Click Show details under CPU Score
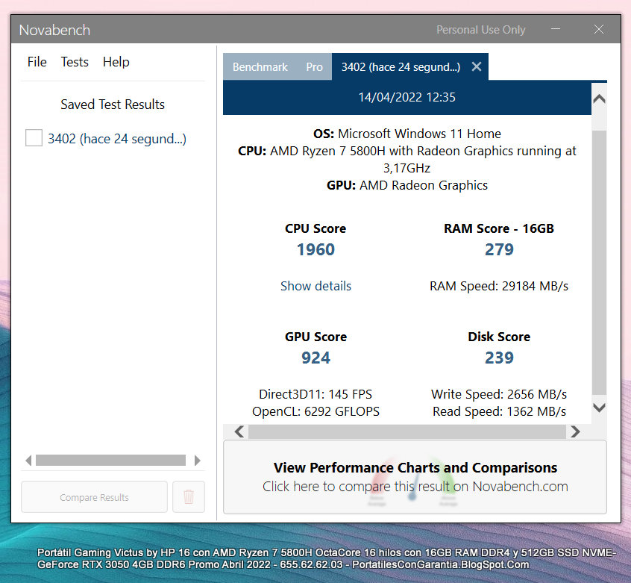This screenshot has height=583, width=631. [x=315, y=286]
